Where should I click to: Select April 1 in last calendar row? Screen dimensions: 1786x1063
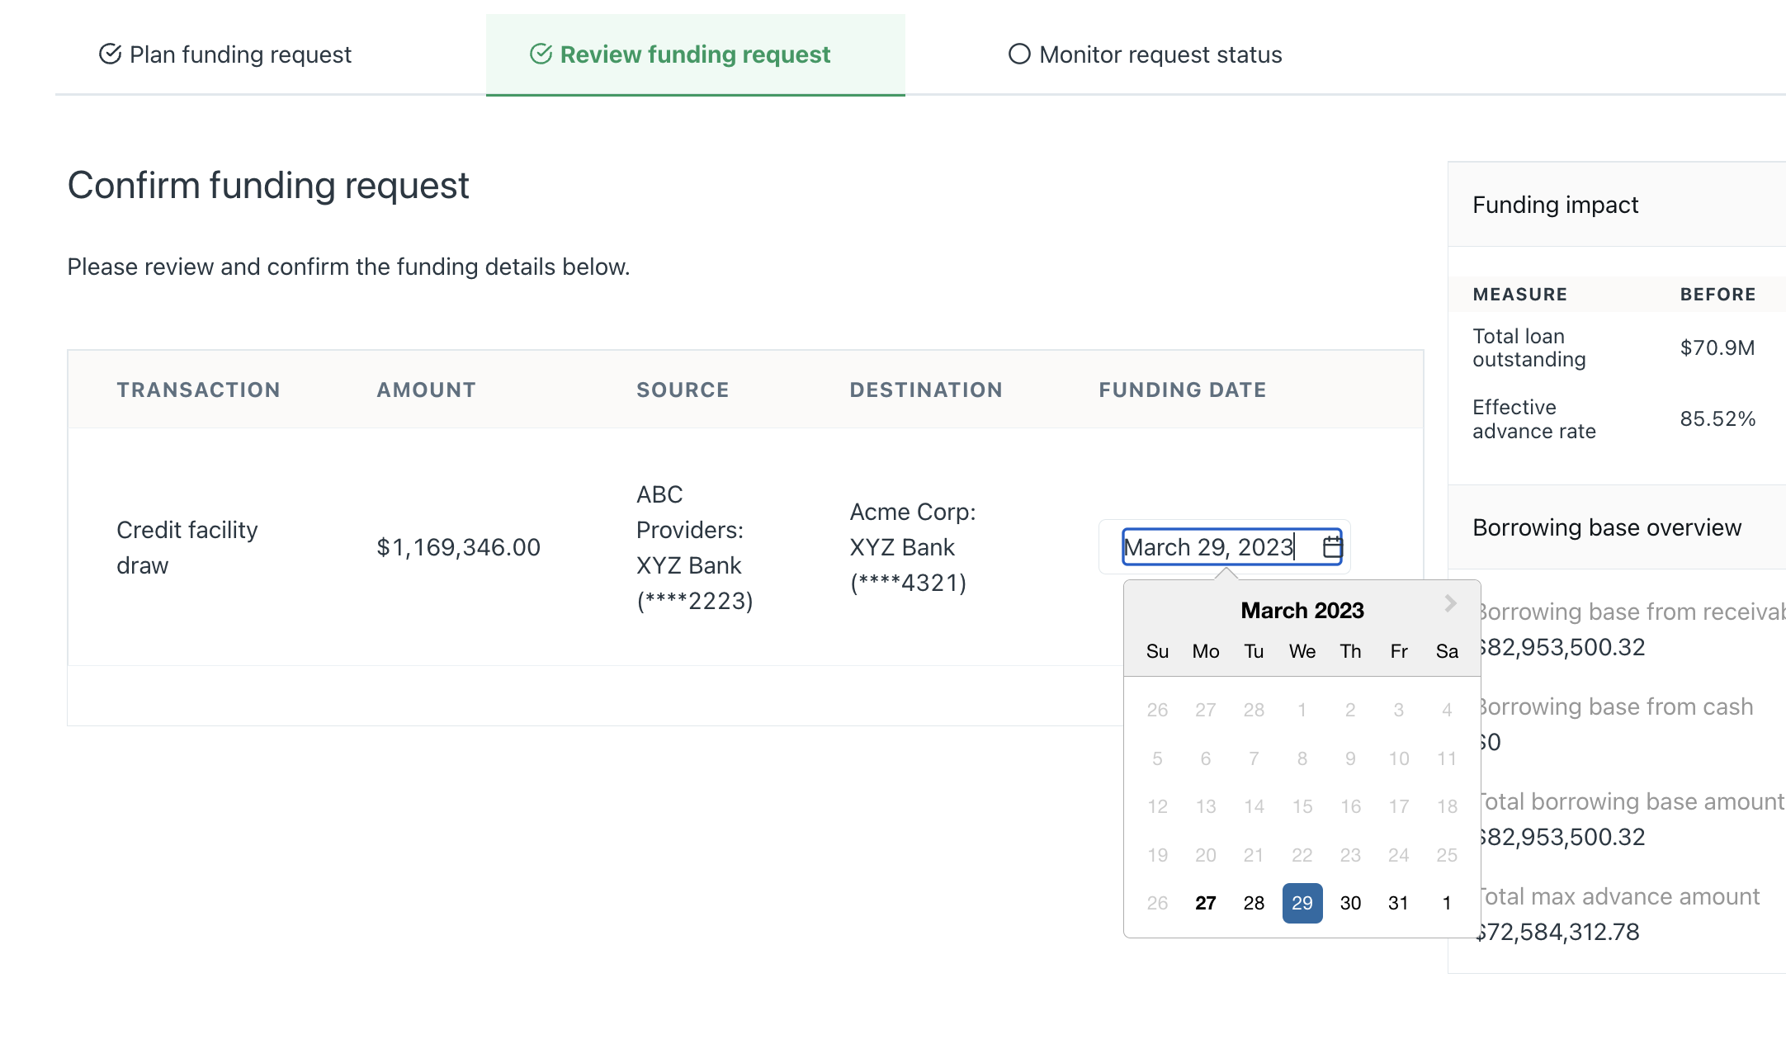[1447, 903]
